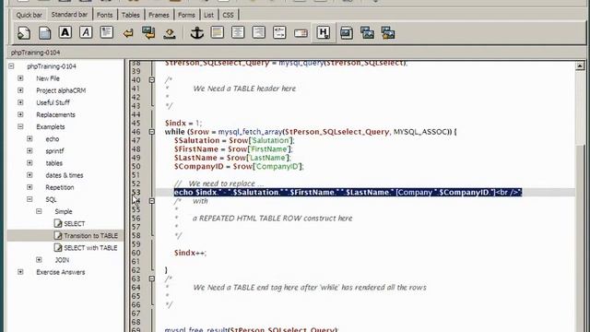590x332 pixels.
Task: Click the highlighted echo statement on line 53
Action: point(348,193)
